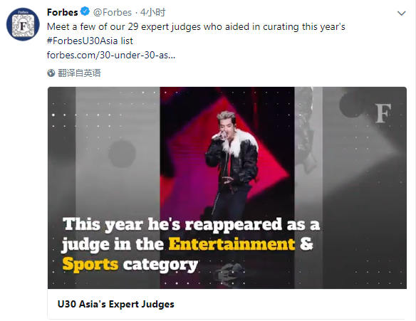
Task: Click the video caption text This year he's reappeared
Action: (191, 224)
